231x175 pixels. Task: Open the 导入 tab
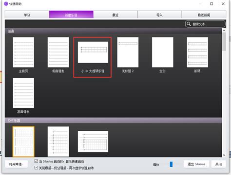pos(159,15)
